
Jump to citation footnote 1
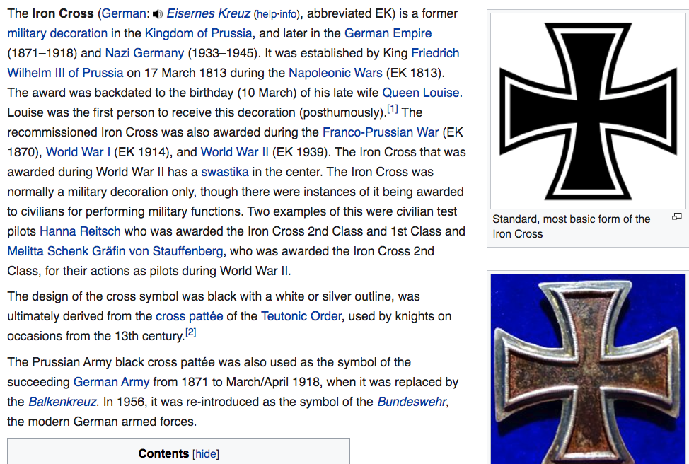click(392, 109)
